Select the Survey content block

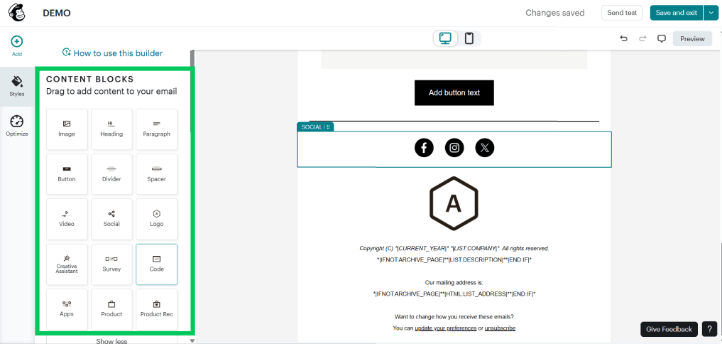pyautogui.click(x=111, y=264)
